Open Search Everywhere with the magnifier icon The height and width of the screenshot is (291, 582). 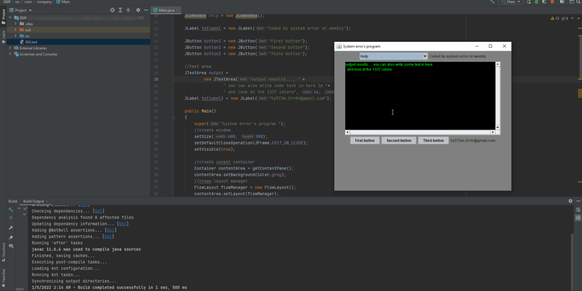(579, 2)
